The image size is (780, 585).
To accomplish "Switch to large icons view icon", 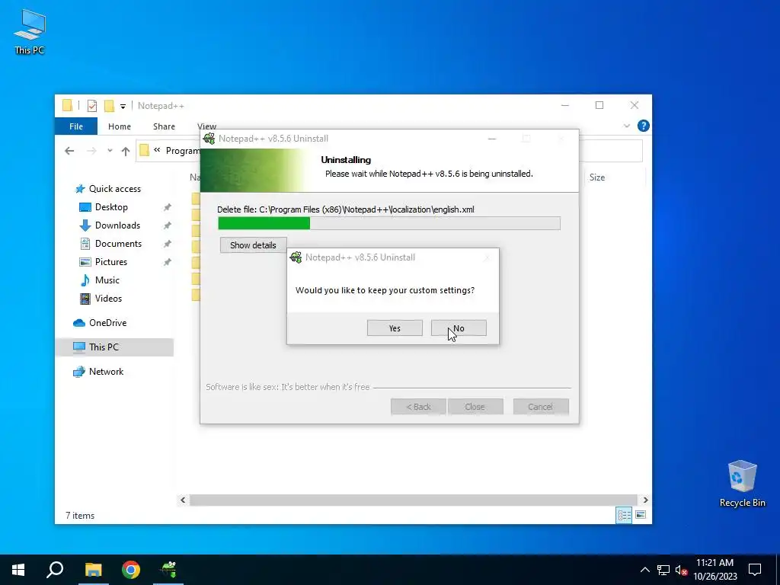I will [x=641, y=515].
